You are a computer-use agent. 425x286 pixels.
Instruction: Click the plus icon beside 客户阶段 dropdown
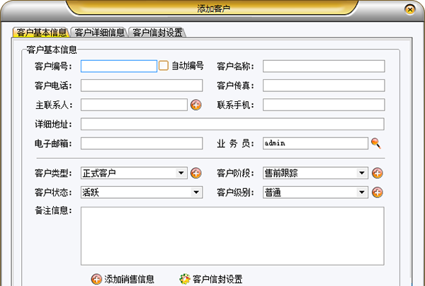(377, 173)
